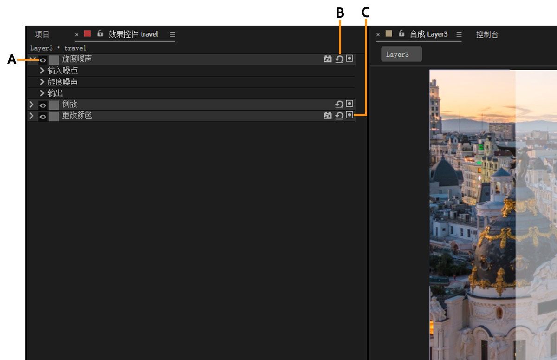Expand the 输入噪点 property group
This screenshot has width=557, height=360.
42,71
